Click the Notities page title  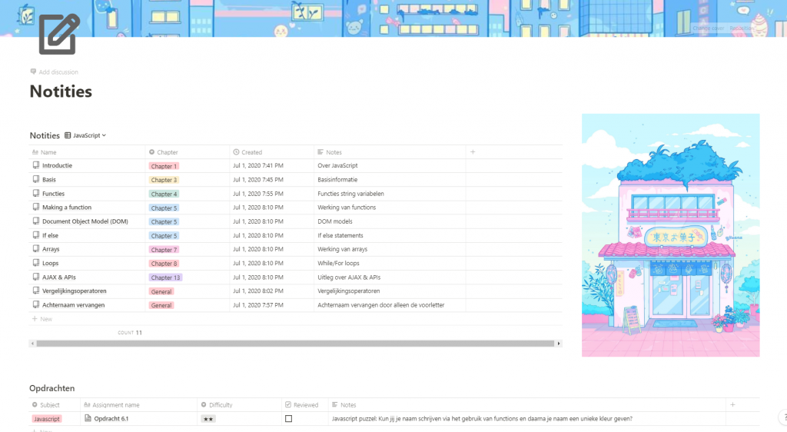[61, 91]
